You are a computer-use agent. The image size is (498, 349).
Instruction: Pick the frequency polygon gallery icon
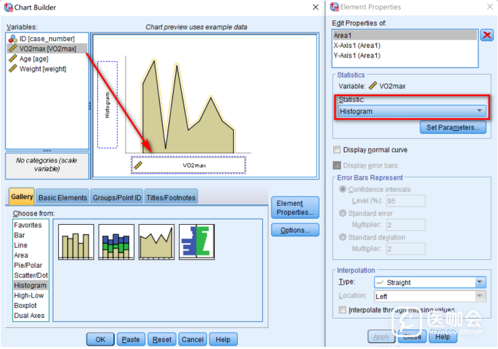157,242
